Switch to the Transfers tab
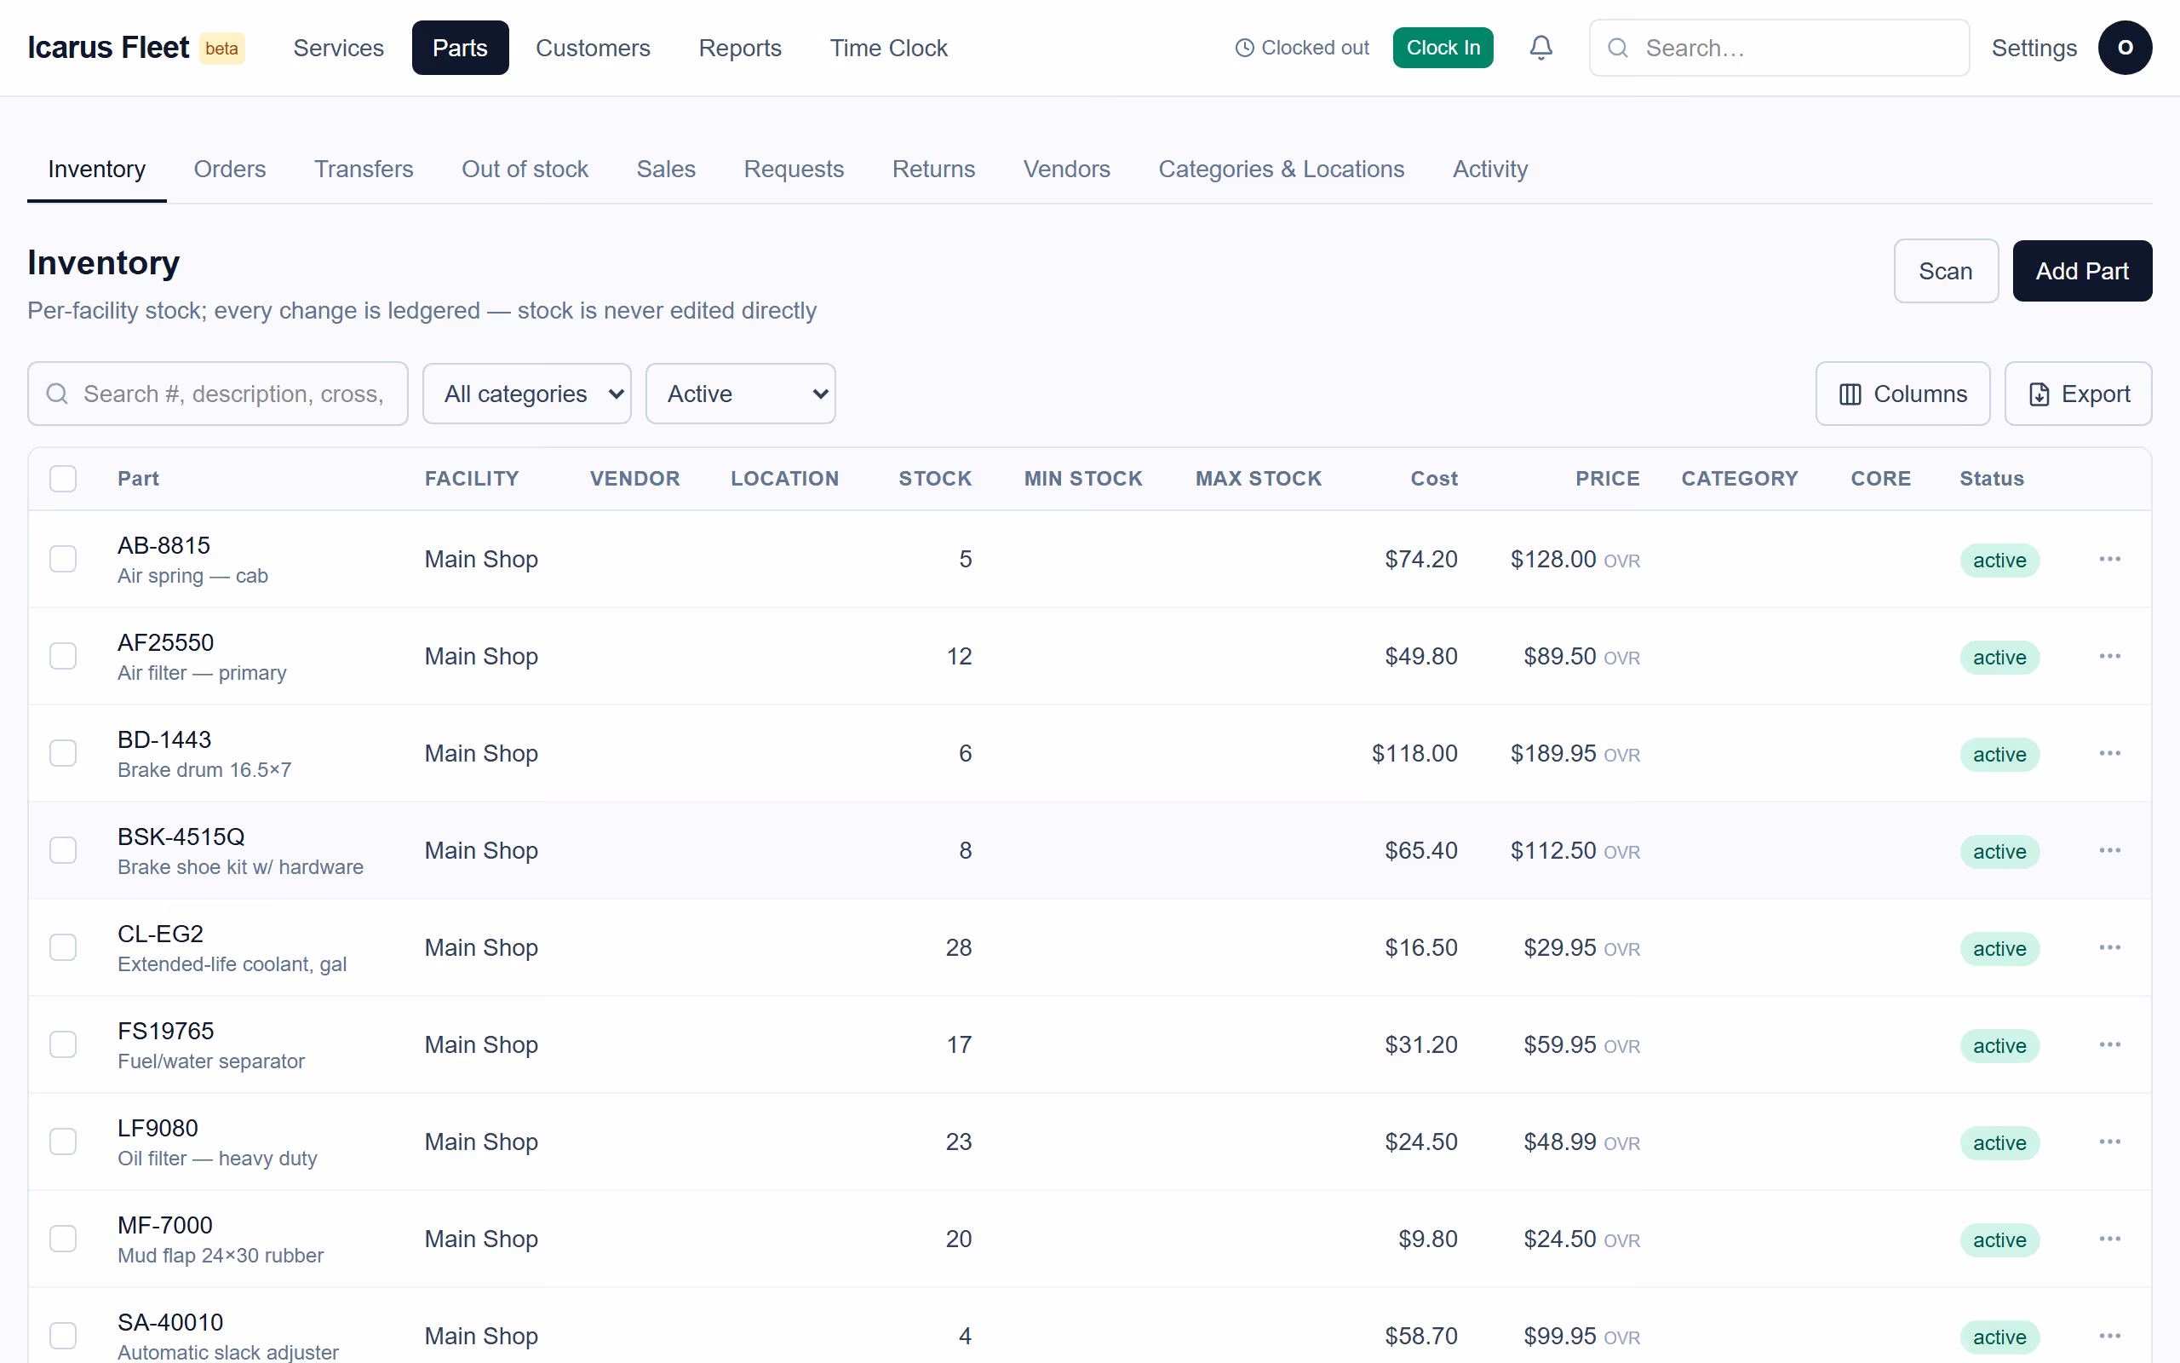Image resolution: width=2180 pixels, height=1363 pixels. tap(364, 170)
